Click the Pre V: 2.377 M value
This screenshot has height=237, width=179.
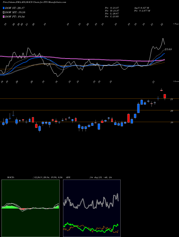click(142, 11)
